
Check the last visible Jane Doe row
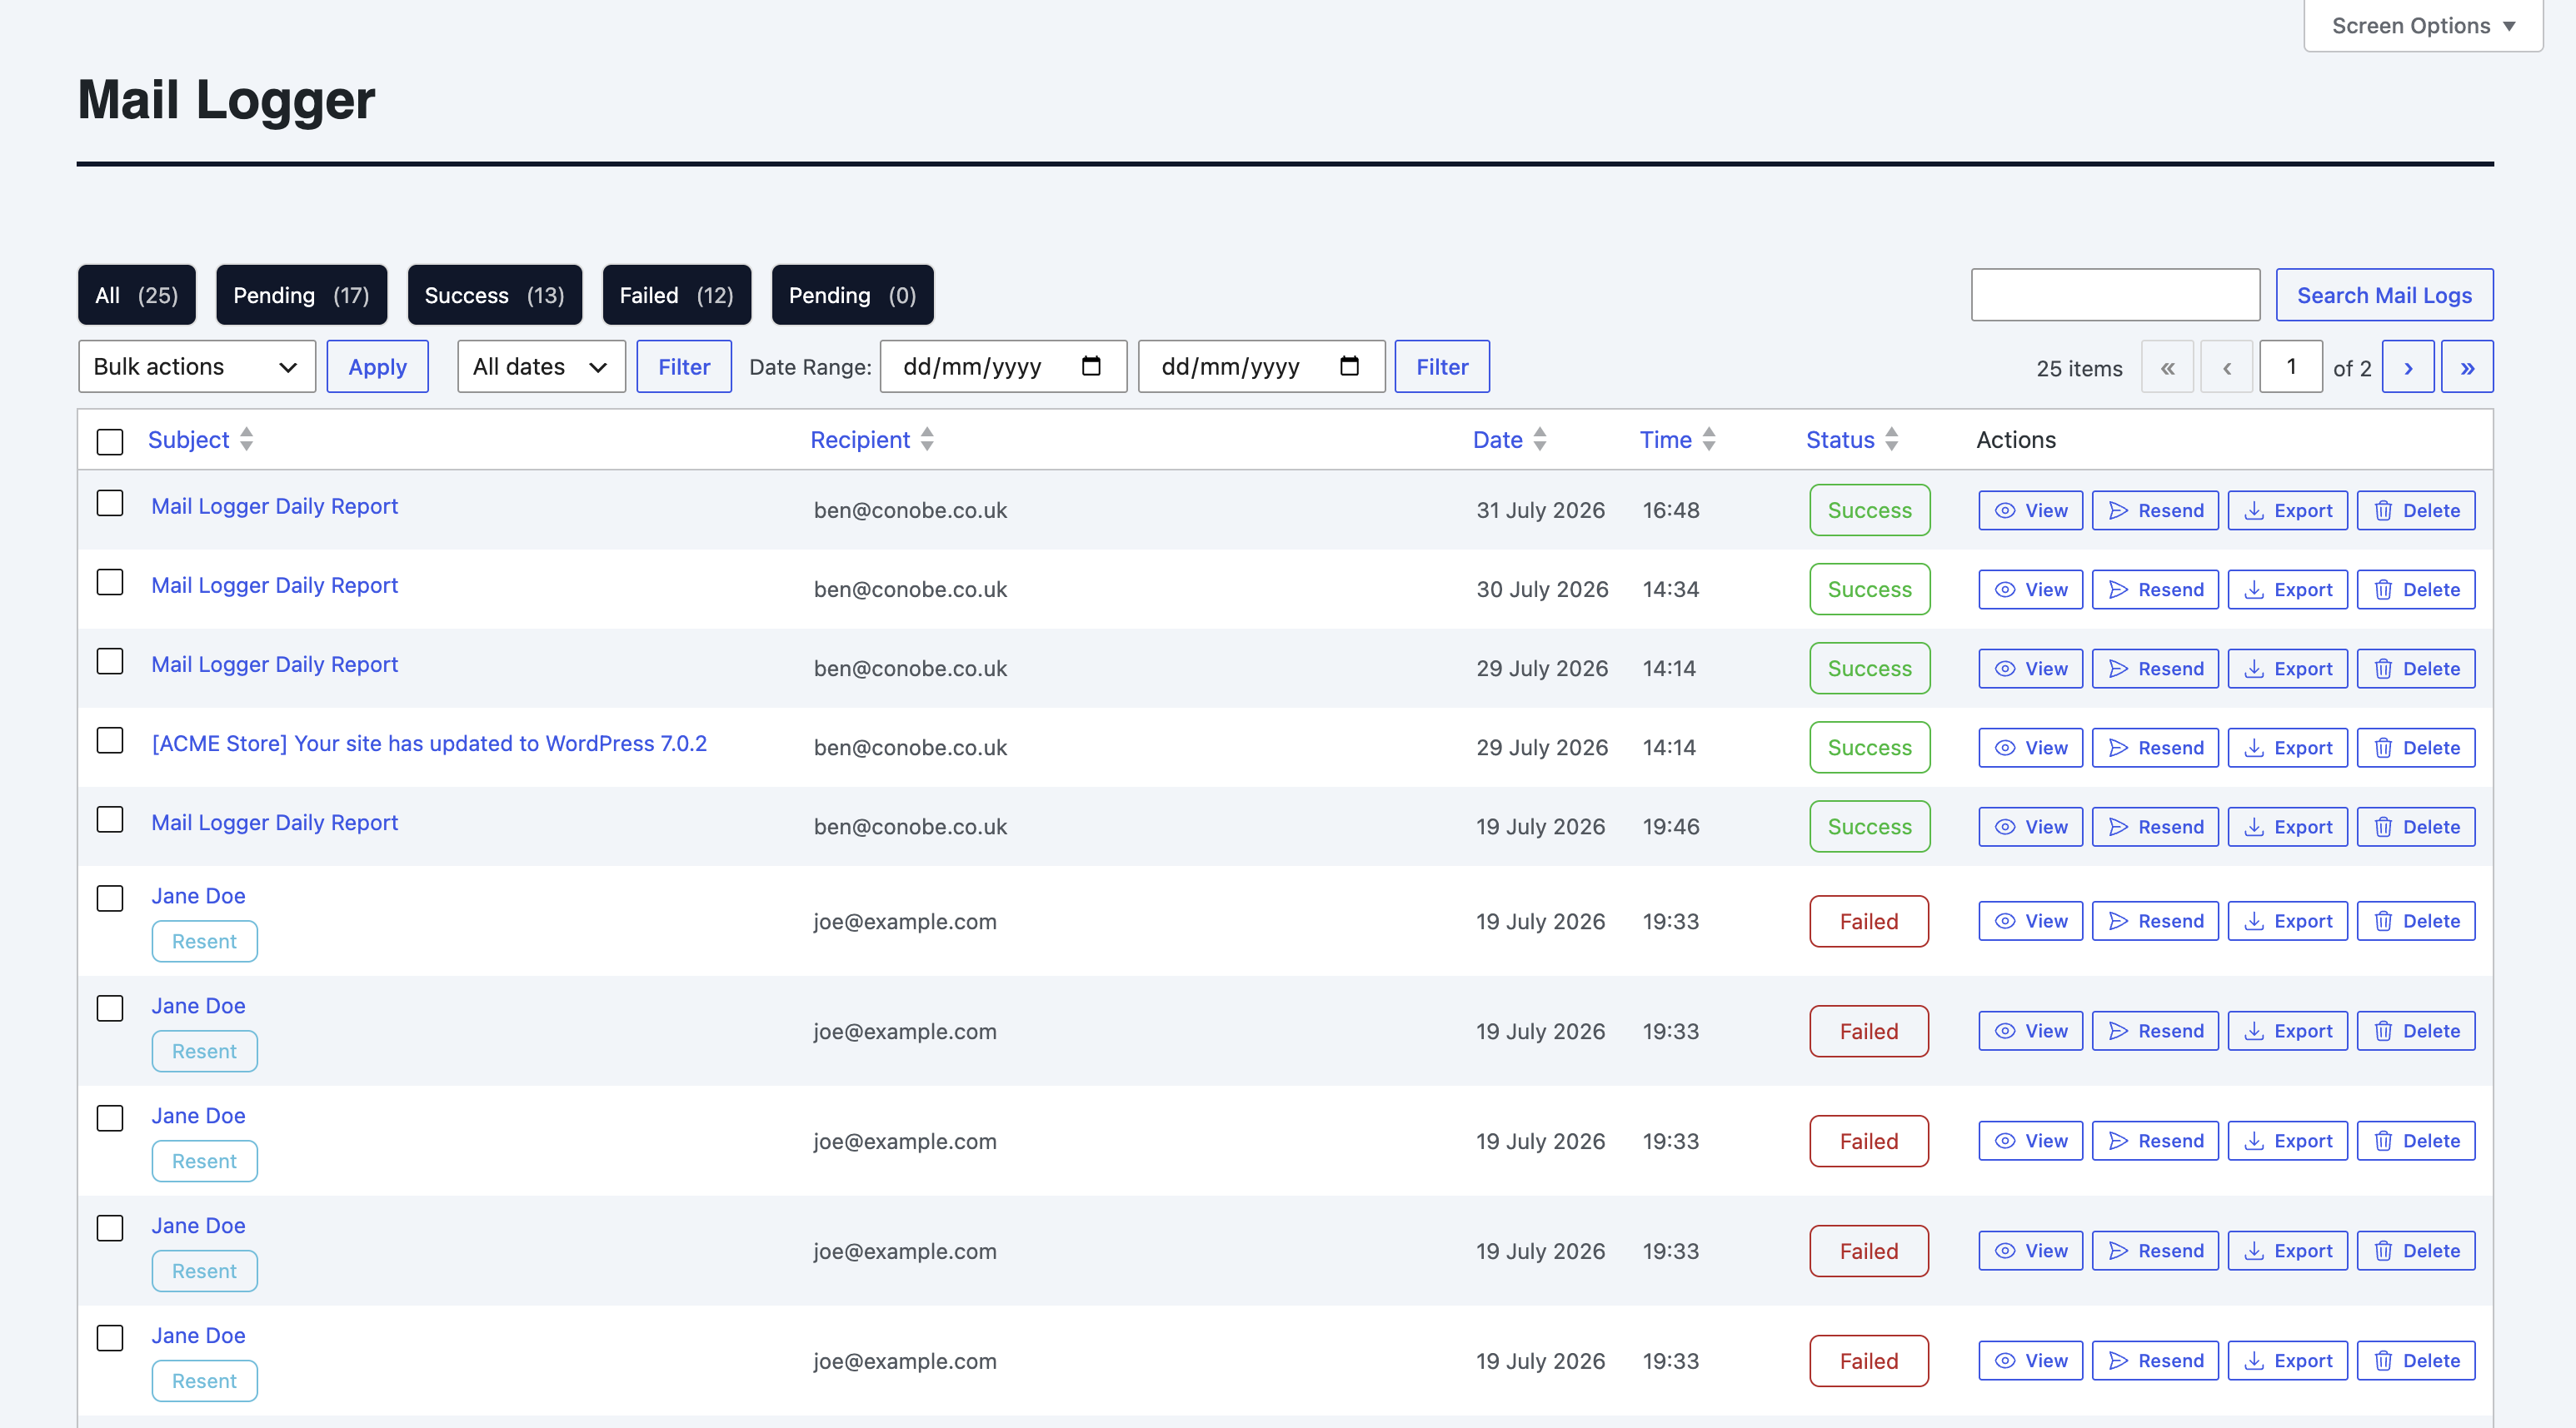[110, 1337]
